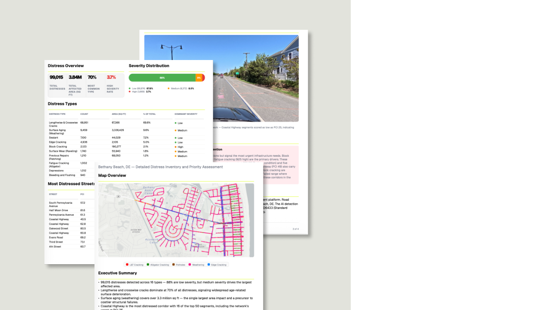This screenshot has height=310, width=557.
Task: Click the PCI column header
Action: [x=82, y=194]
